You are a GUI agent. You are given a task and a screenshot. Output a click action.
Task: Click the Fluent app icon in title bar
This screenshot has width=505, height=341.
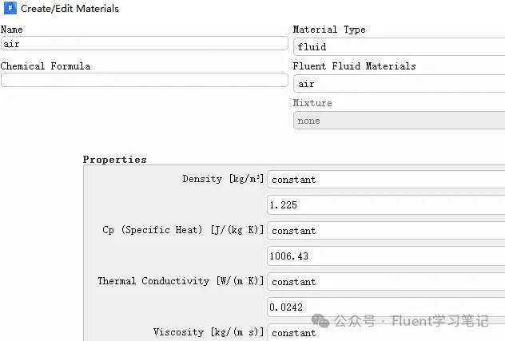[x=9, y=9]
